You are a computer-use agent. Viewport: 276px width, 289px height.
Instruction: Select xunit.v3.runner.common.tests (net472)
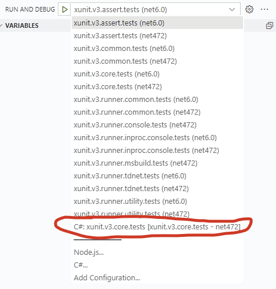click(157, 112)
